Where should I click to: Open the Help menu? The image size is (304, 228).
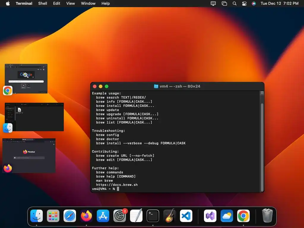[106, 3]
